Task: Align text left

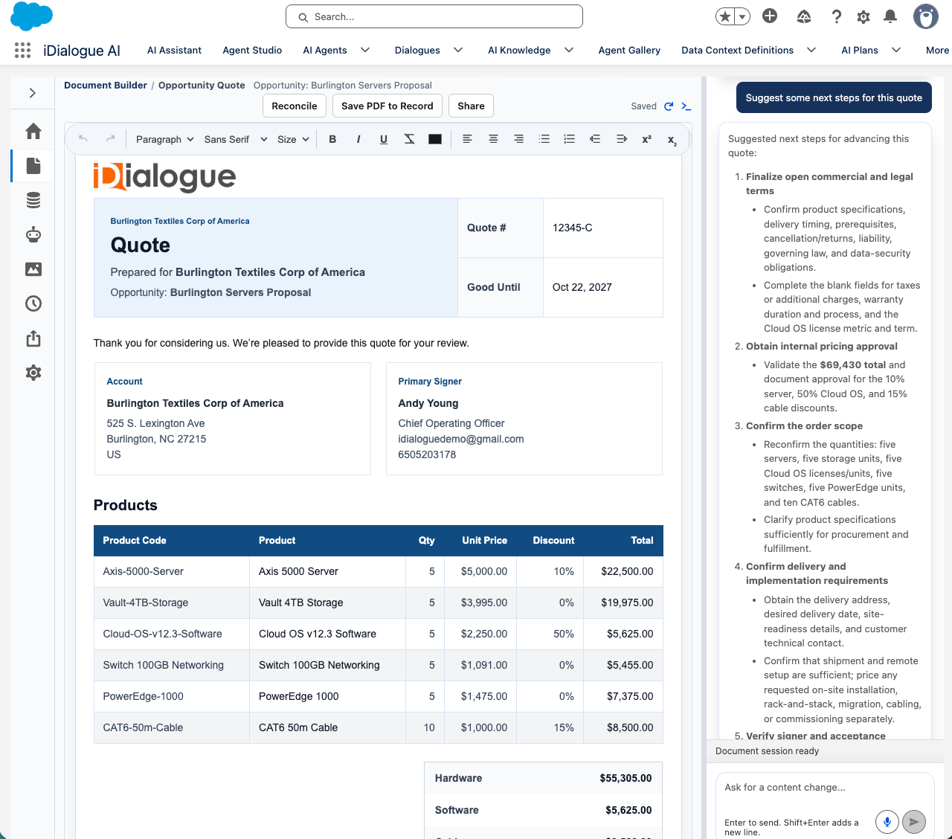Action: pos(467,139)
